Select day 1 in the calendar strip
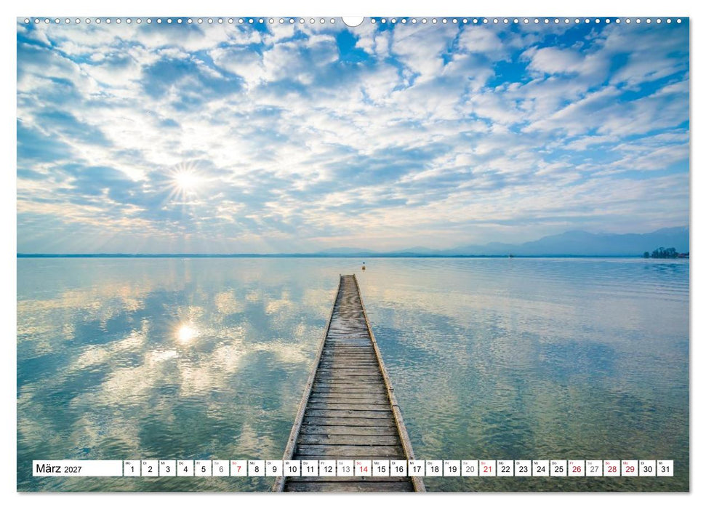This screenshot has height=509, width=706. [x=132, y=468]
